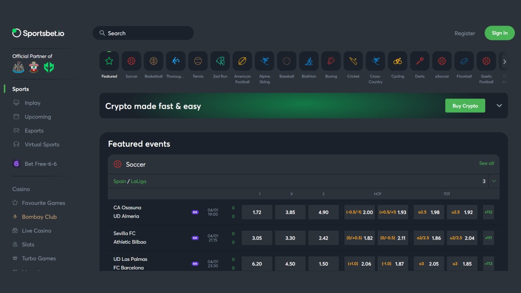Open the Thoroughbred racing category icon
Screen dimensions: 521x293
(176, 61)
